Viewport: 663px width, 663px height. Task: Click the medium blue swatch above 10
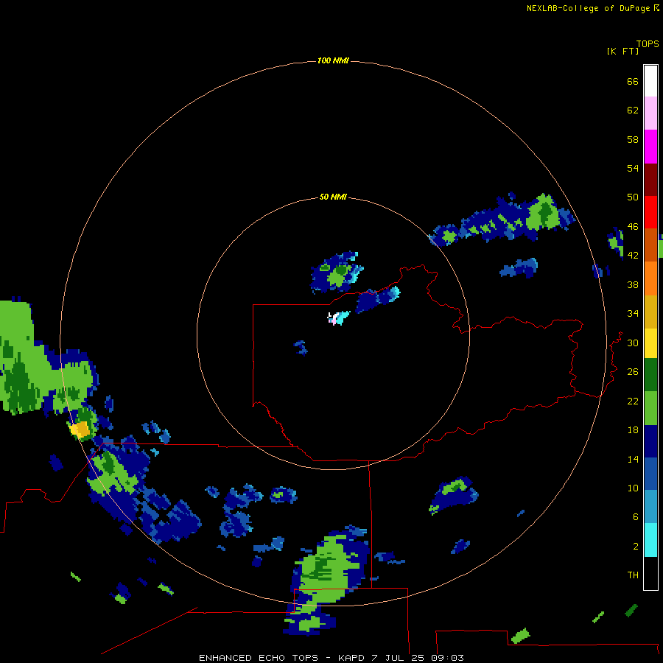(x=650, y=474)
